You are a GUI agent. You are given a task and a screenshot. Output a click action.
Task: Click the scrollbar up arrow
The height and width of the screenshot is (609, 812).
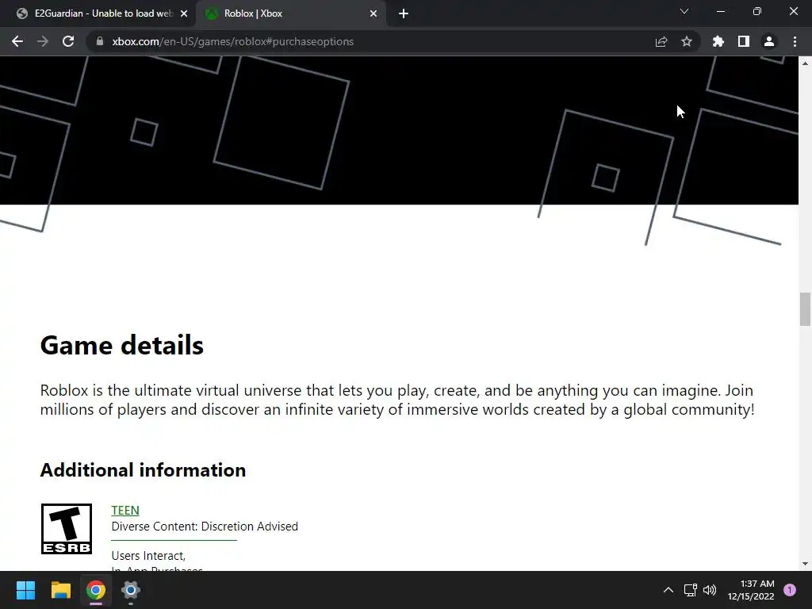[805, 63]
